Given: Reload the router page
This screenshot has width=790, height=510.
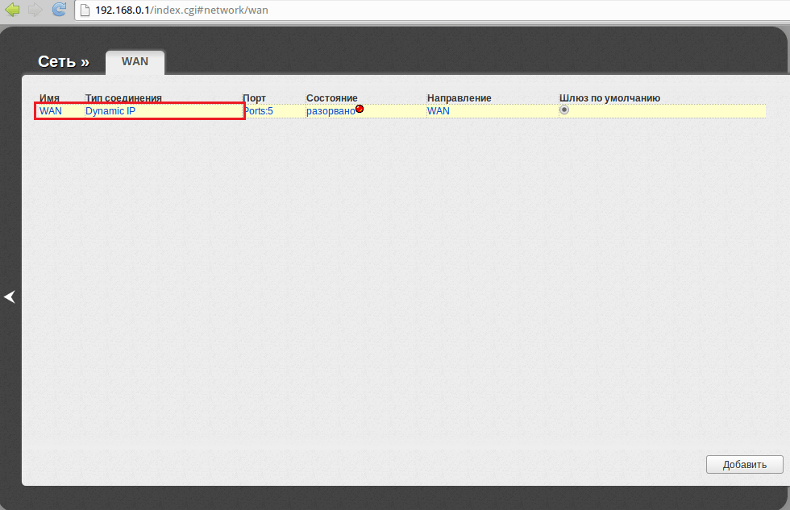Looking at the screenshot, I should click(59, 10).
